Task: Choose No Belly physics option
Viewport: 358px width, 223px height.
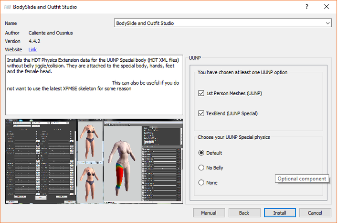Action: (x=201, y=167)
